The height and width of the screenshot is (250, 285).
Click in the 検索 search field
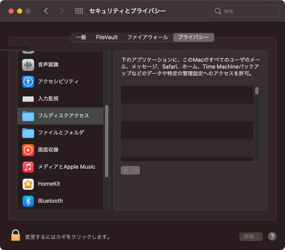pos(245,11)
